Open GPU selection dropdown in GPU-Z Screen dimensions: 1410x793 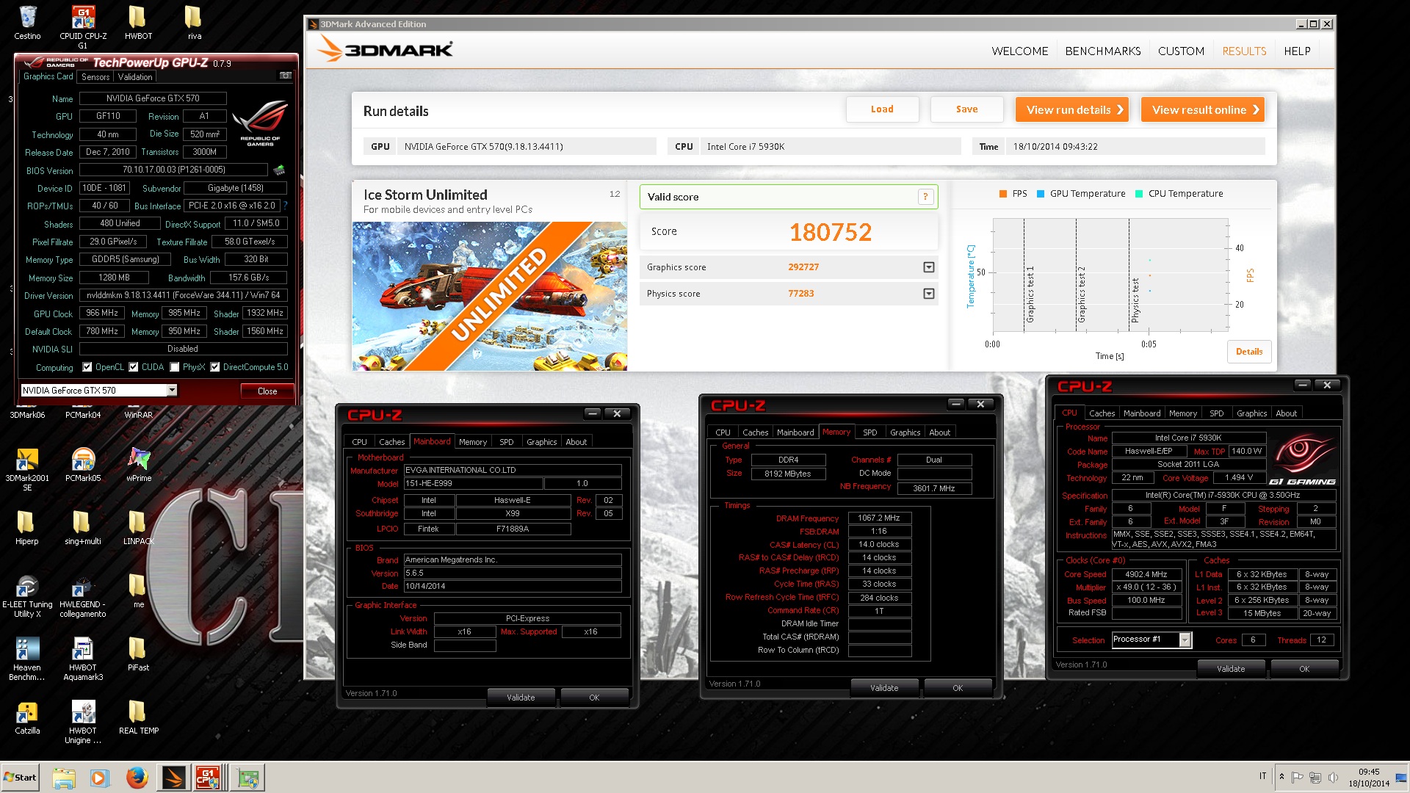click(x=172, y=391)
